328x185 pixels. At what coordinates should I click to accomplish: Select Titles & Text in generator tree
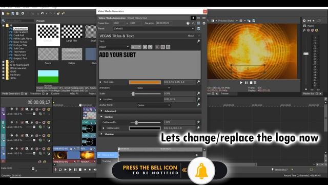(20, 55)
